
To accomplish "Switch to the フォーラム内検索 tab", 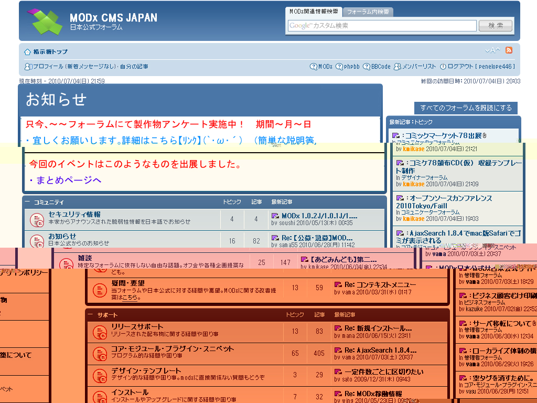I will (368, 12).
